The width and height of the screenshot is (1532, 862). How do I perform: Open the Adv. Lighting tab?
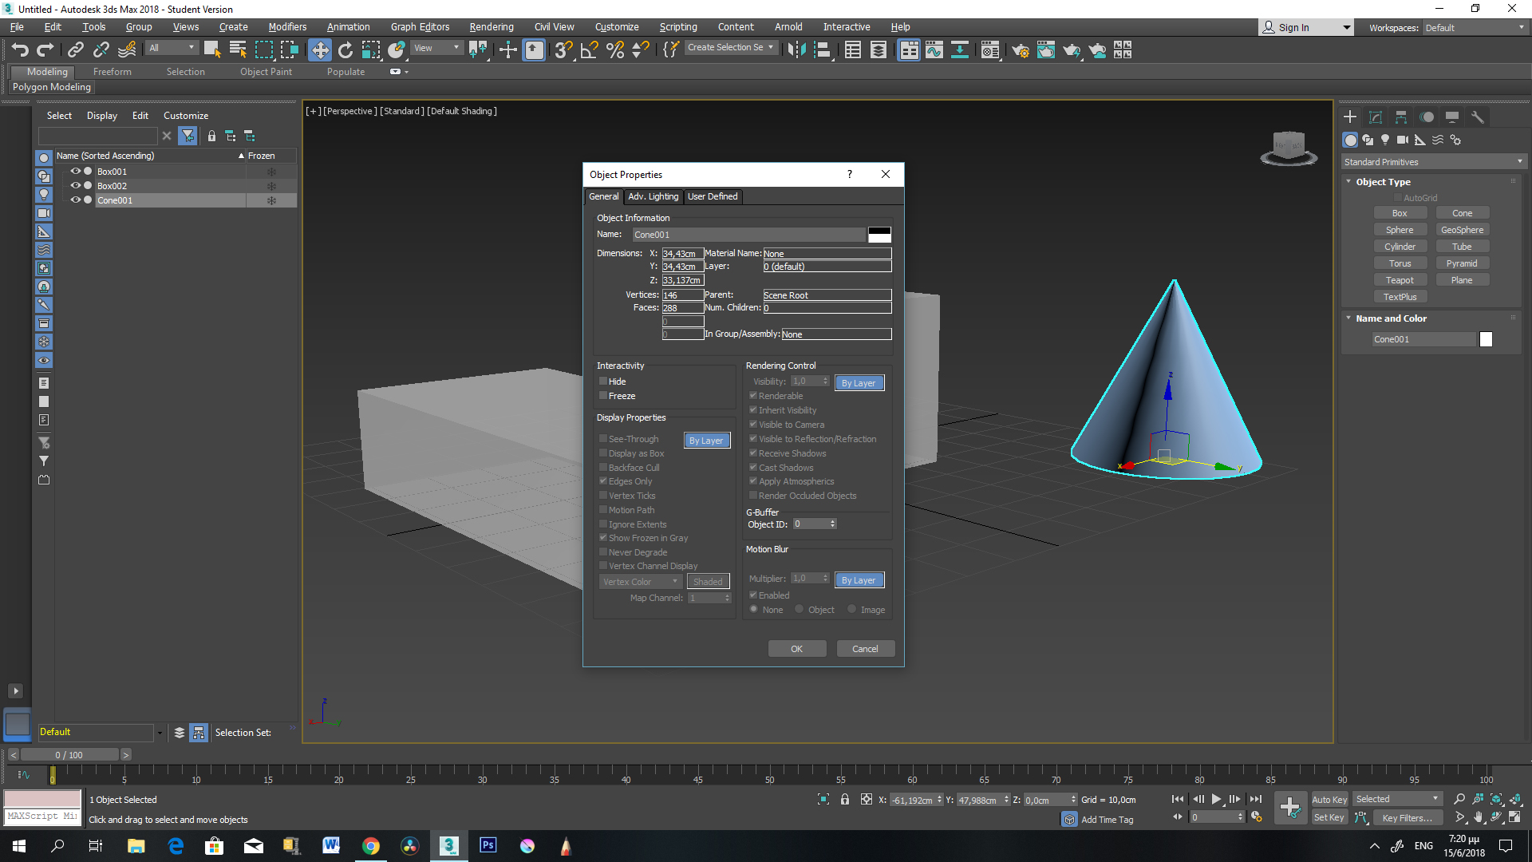653,197
